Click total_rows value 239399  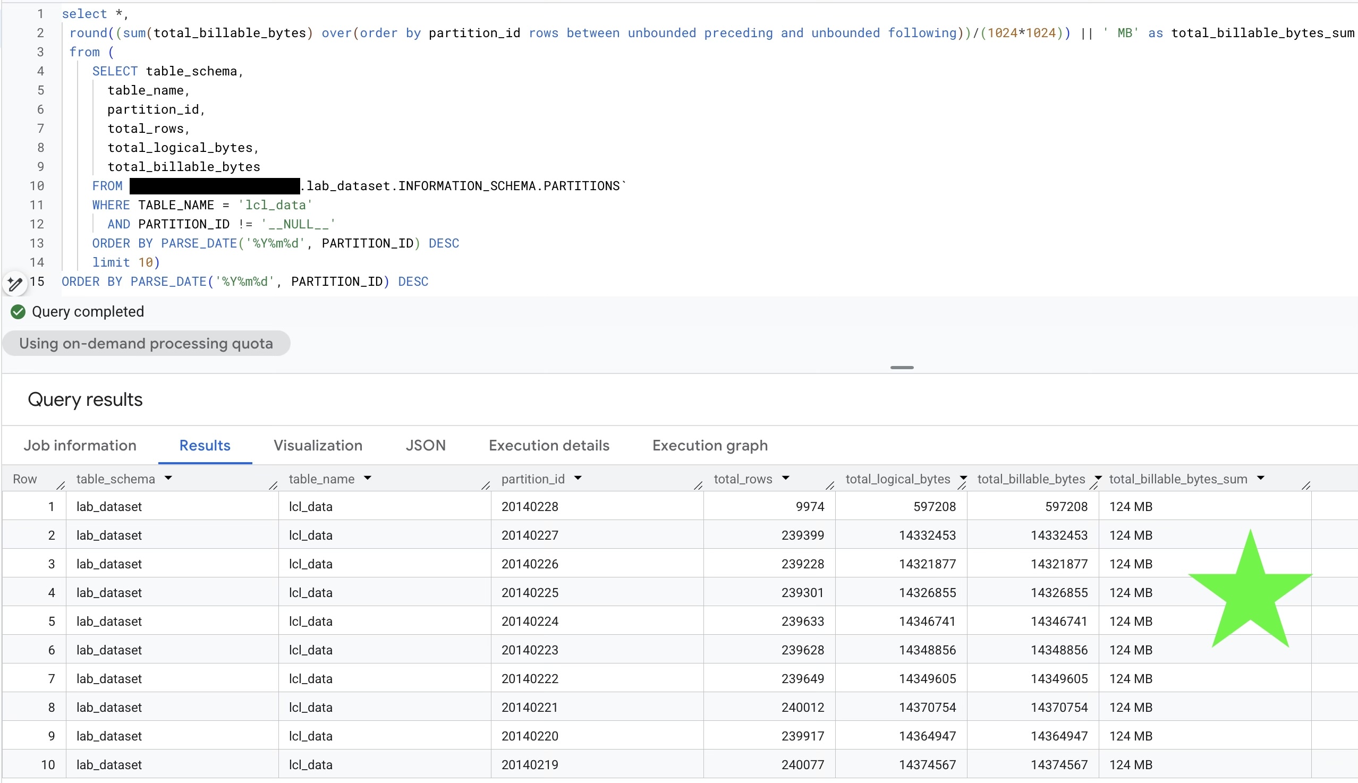coord(802,535)
